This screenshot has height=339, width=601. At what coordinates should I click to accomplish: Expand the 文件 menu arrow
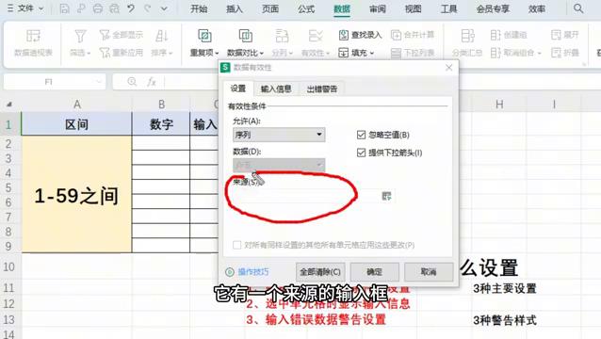click(x=41, y=8)
